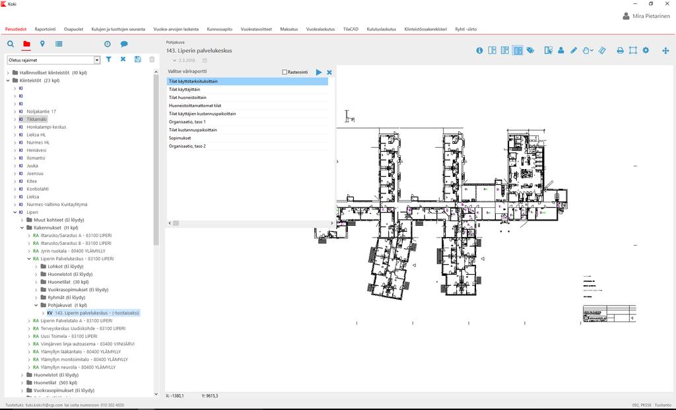Open hand tool dropdown arrow
This screenshot has width=676, height=410.
coord(592,51)
